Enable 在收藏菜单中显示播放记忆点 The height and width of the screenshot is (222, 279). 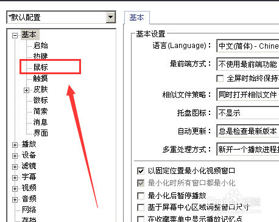(141, 219)
